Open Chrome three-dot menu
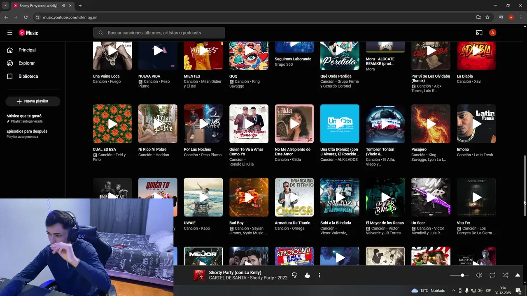The height and width of the screenshot is (296, 527). coord(520,17)
